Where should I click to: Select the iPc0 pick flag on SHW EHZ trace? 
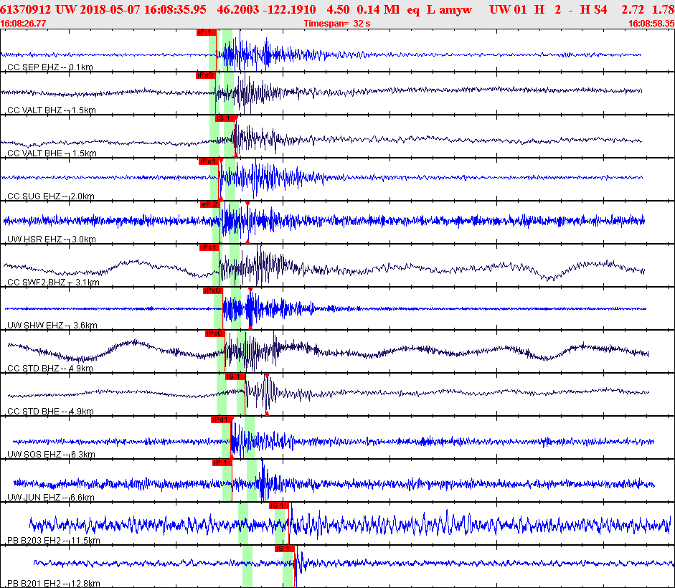coord(212,290)
